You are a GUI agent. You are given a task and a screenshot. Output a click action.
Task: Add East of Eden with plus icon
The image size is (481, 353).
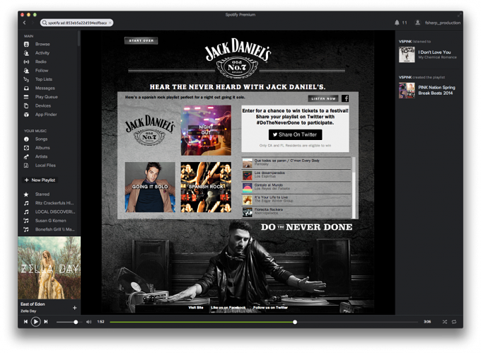coord(74,308)
